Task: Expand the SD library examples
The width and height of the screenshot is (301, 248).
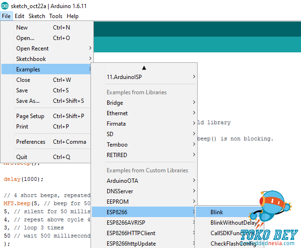Action: click(x=144, y=134)
